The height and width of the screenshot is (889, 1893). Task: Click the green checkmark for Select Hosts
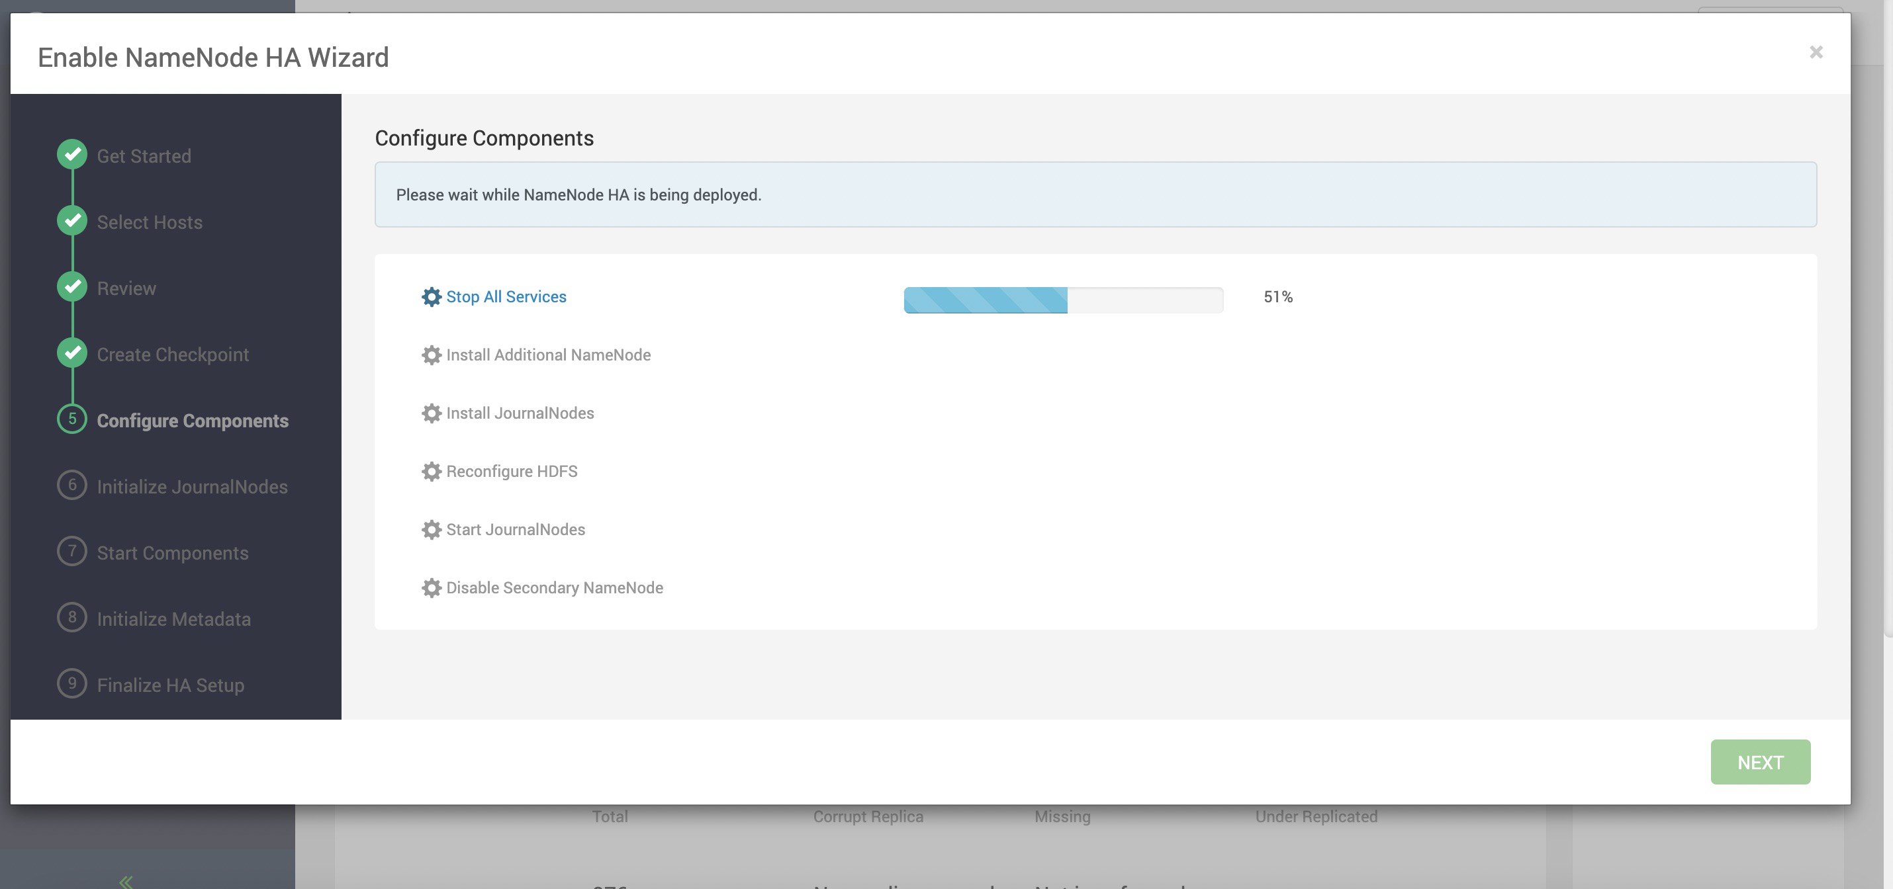pos(72,220)
